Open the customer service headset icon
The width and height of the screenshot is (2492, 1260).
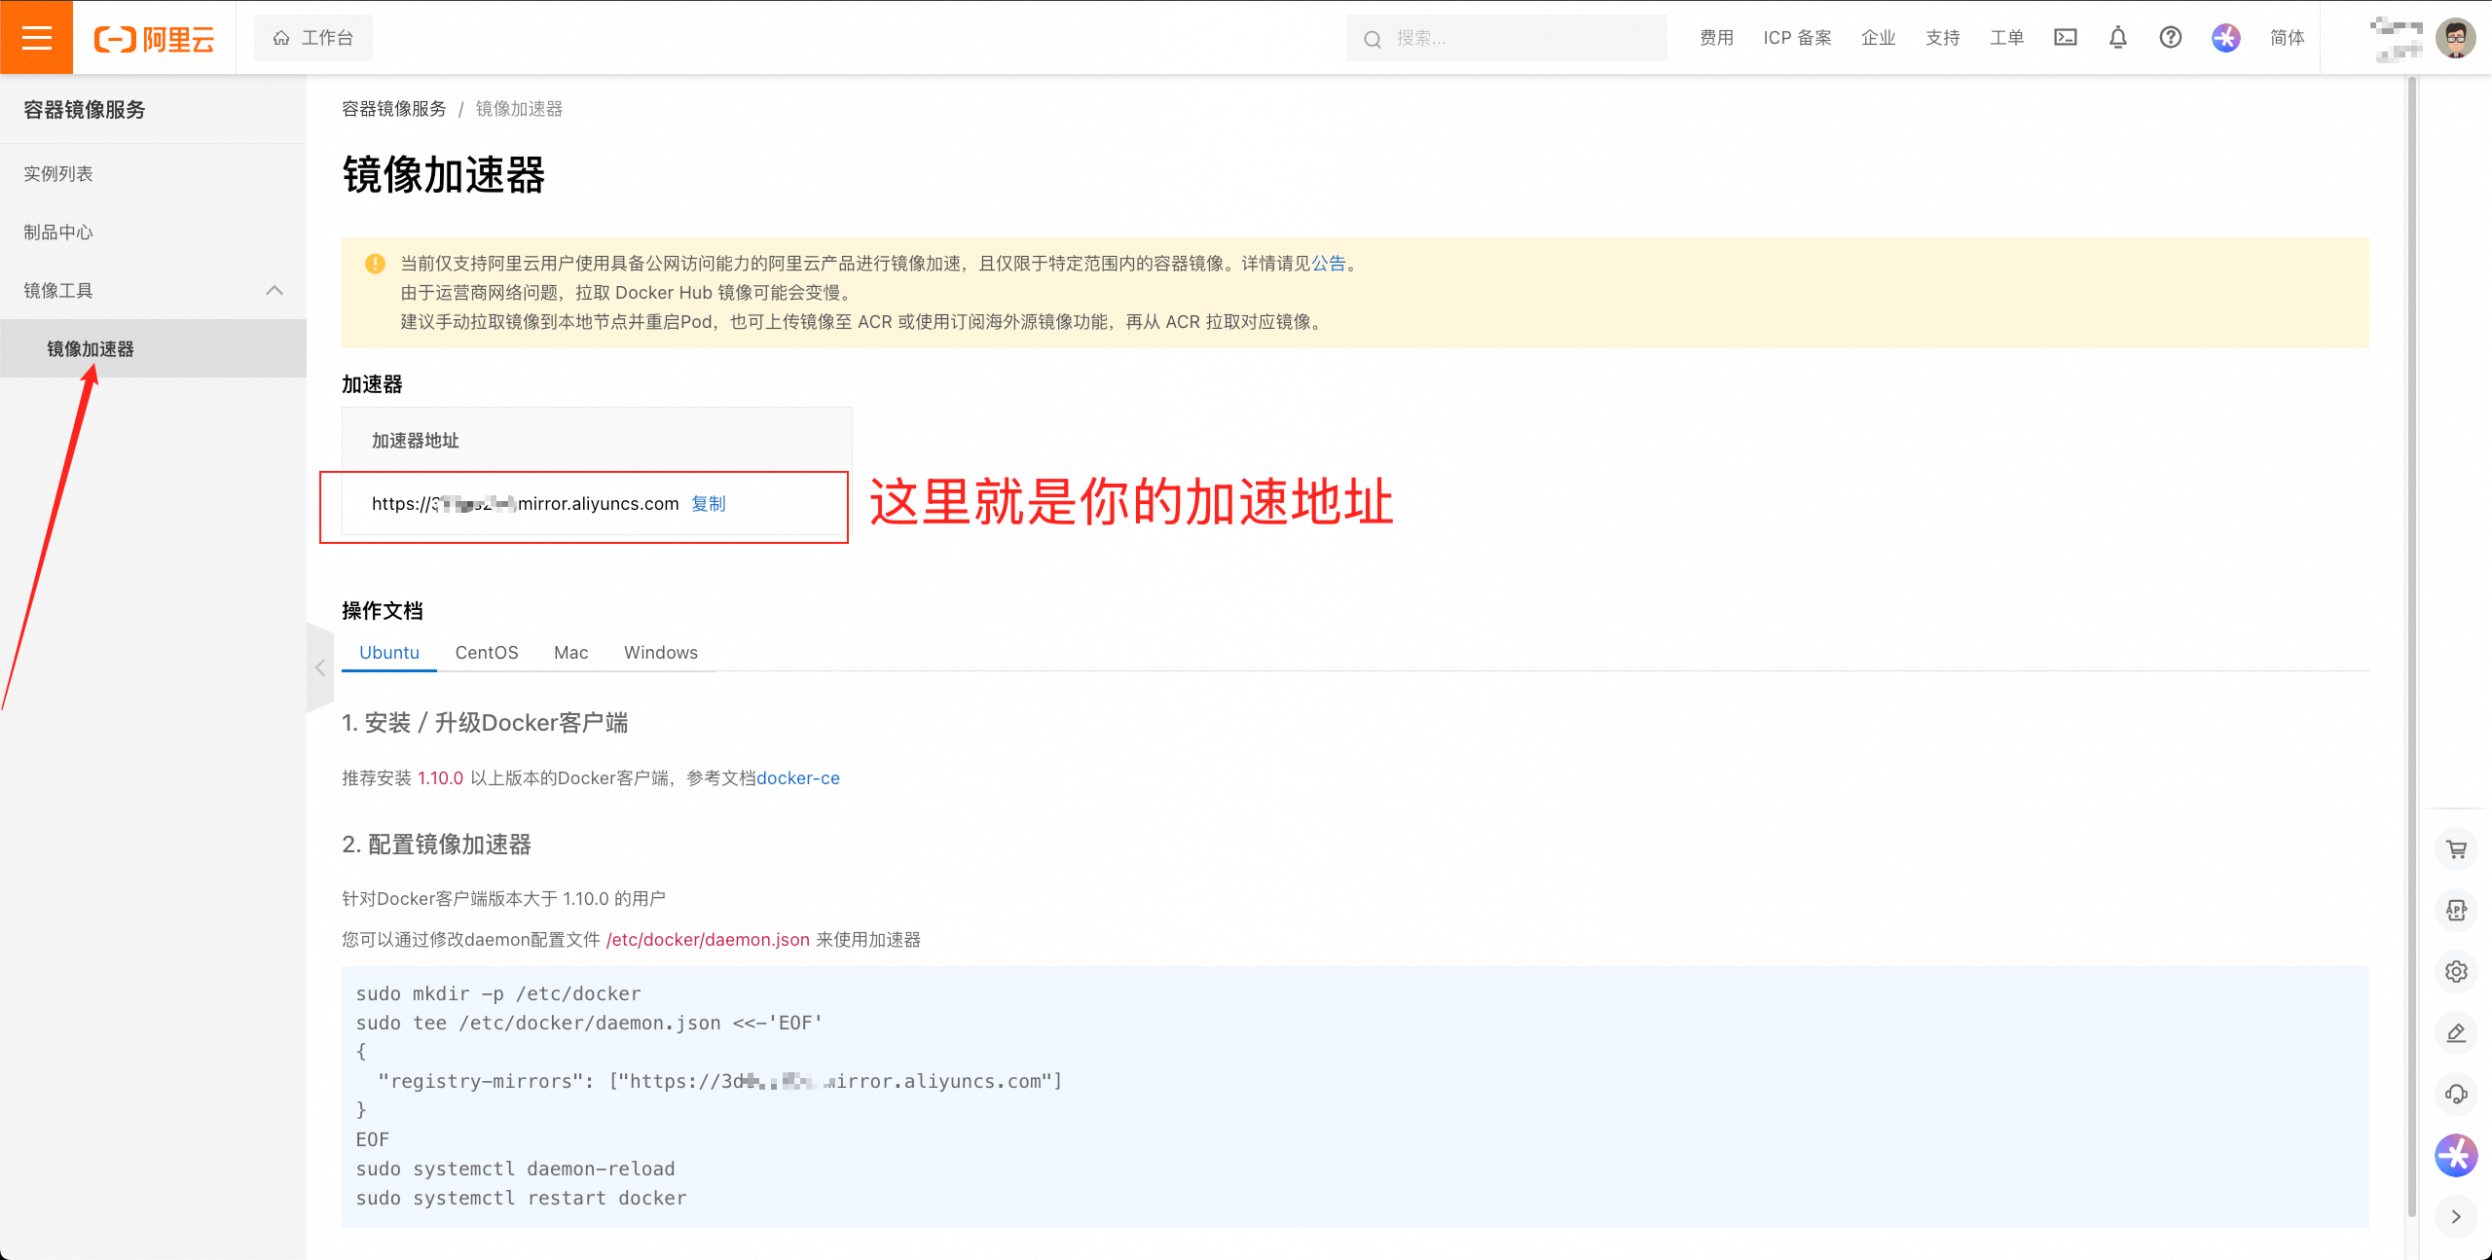point(2456,1094)
